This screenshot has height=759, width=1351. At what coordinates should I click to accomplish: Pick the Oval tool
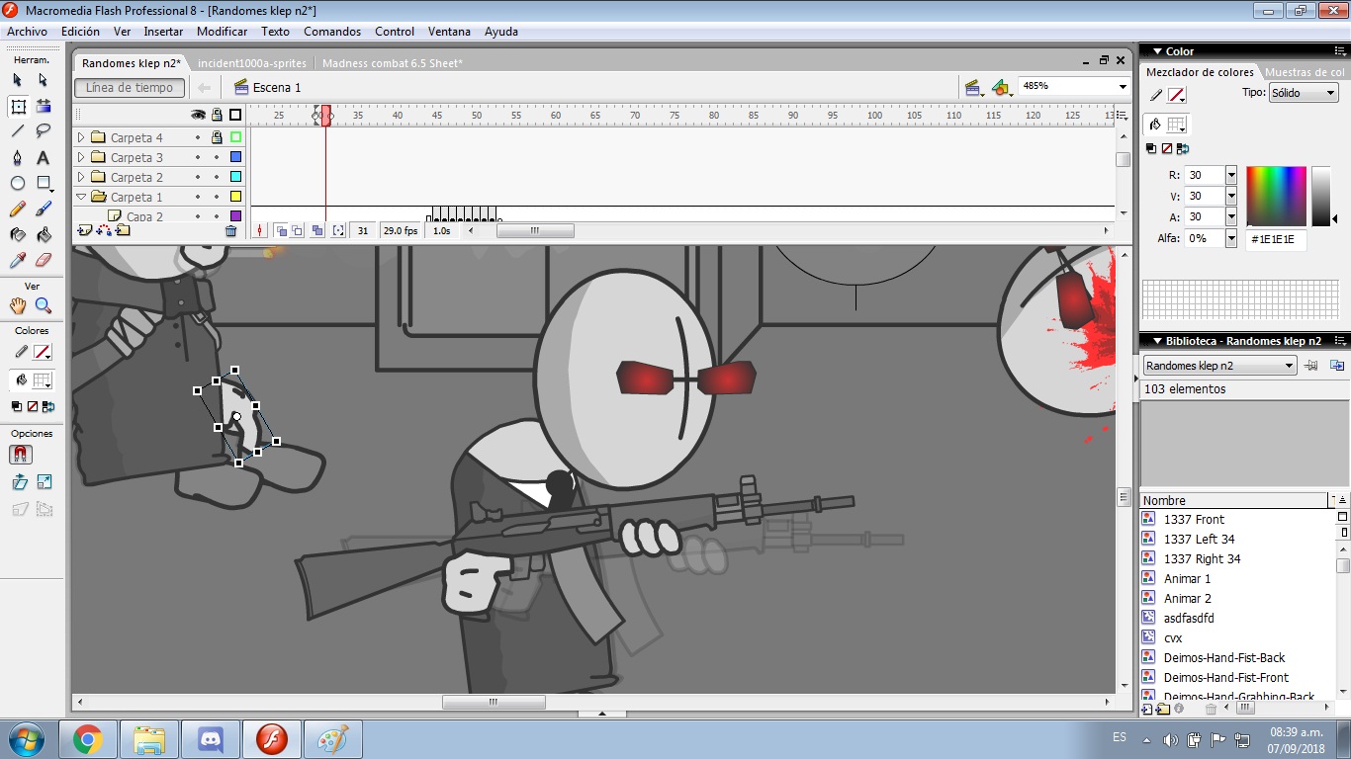[x=18, y=183]
